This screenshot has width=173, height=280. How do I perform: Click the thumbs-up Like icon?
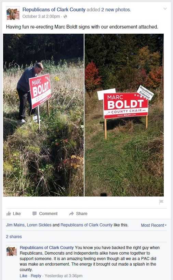pos(9,213)
